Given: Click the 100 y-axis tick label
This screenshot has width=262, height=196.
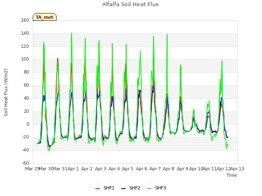Looking at the screenshot, I should point(25,59).
